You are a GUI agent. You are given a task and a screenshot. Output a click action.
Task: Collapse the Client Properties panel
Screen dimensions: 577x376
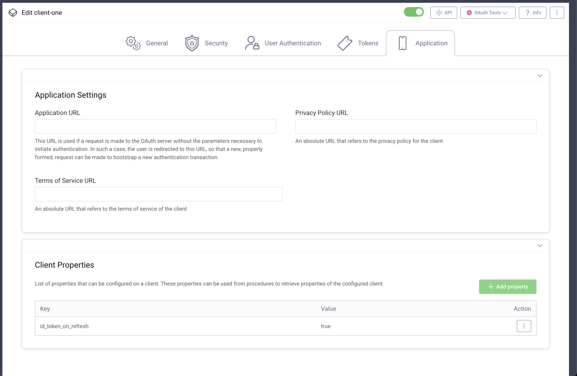point(540,245)
